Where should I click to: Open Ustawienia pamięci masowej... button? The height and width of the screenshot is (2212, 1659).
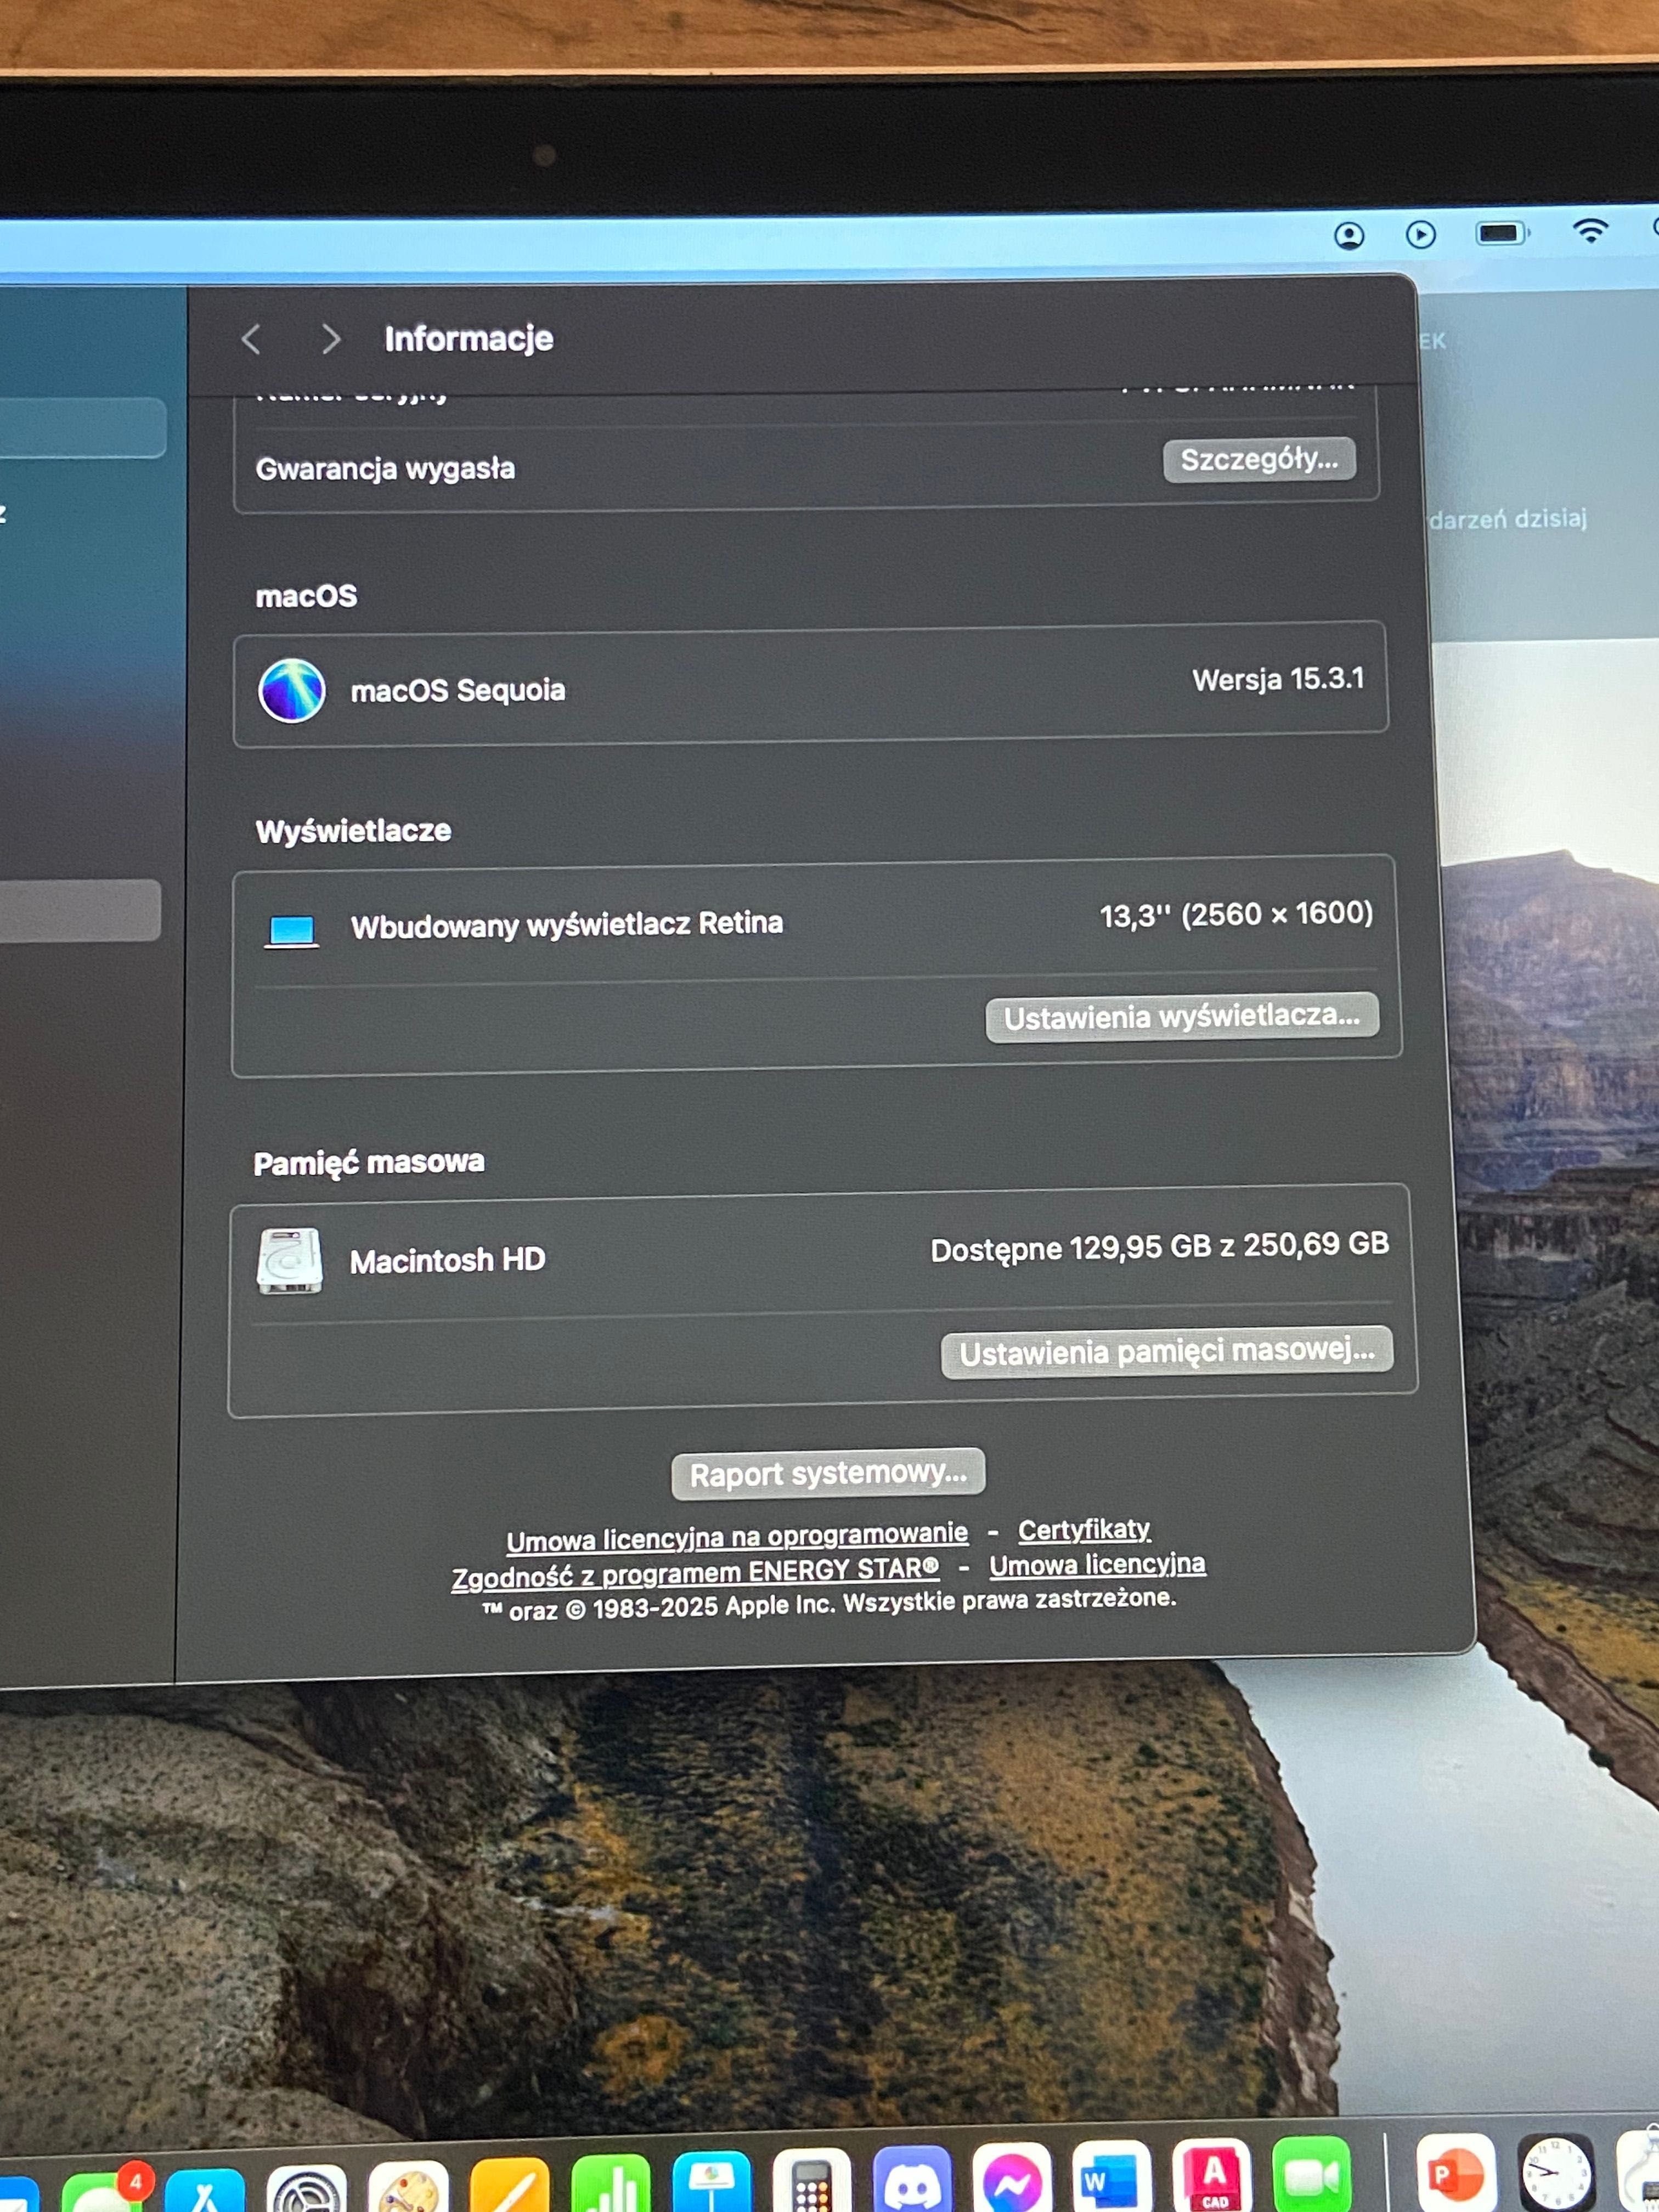pos(1167,1352)
